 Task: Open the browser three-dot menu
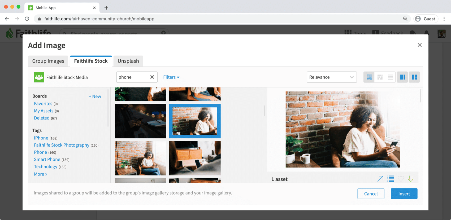pyautogui.click(x=444, y=19)
